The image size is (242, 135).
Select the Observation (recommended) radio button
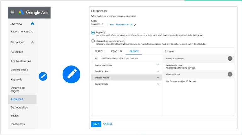(93, 41)
